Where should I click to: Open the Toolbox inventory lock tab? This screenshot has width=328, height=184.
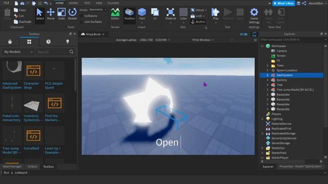click(x=10, y=42)
